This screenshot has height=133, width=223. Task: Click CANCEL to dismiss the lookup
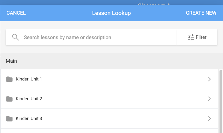(16, 13)
